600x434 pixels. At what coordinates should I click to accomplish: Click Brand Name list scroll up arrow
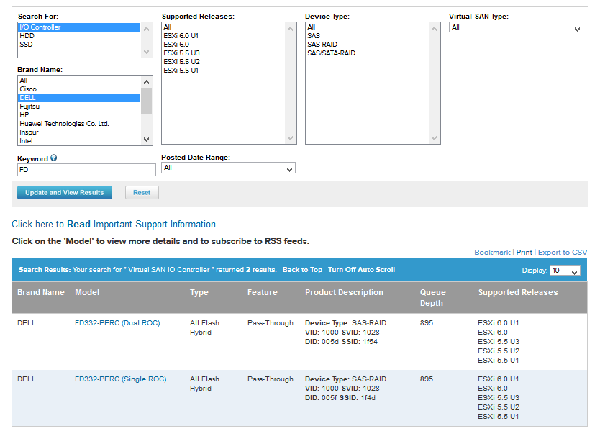[x=146, y=82]
